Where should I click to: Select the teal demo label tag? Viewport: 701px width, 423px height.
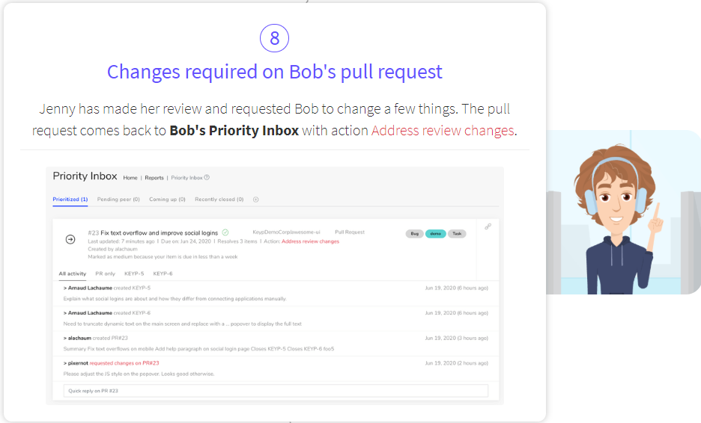tap(435, 234)
